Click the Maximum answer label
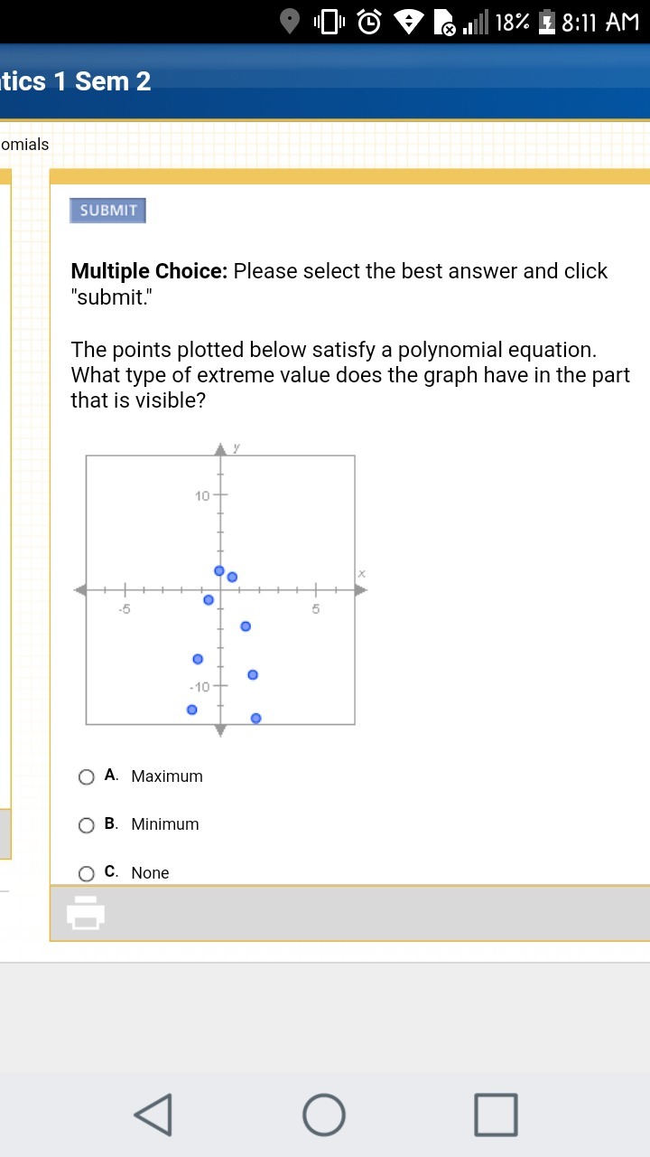650x1157 pixels. click(x=167, y=776)
